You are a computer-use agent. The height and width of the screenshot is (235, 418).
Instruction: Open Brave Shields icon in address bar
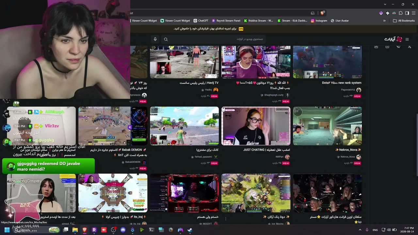click(322, 13)
